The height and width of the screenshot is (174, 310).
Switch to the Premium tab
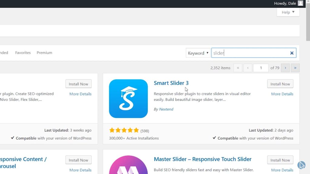[45, 53]
